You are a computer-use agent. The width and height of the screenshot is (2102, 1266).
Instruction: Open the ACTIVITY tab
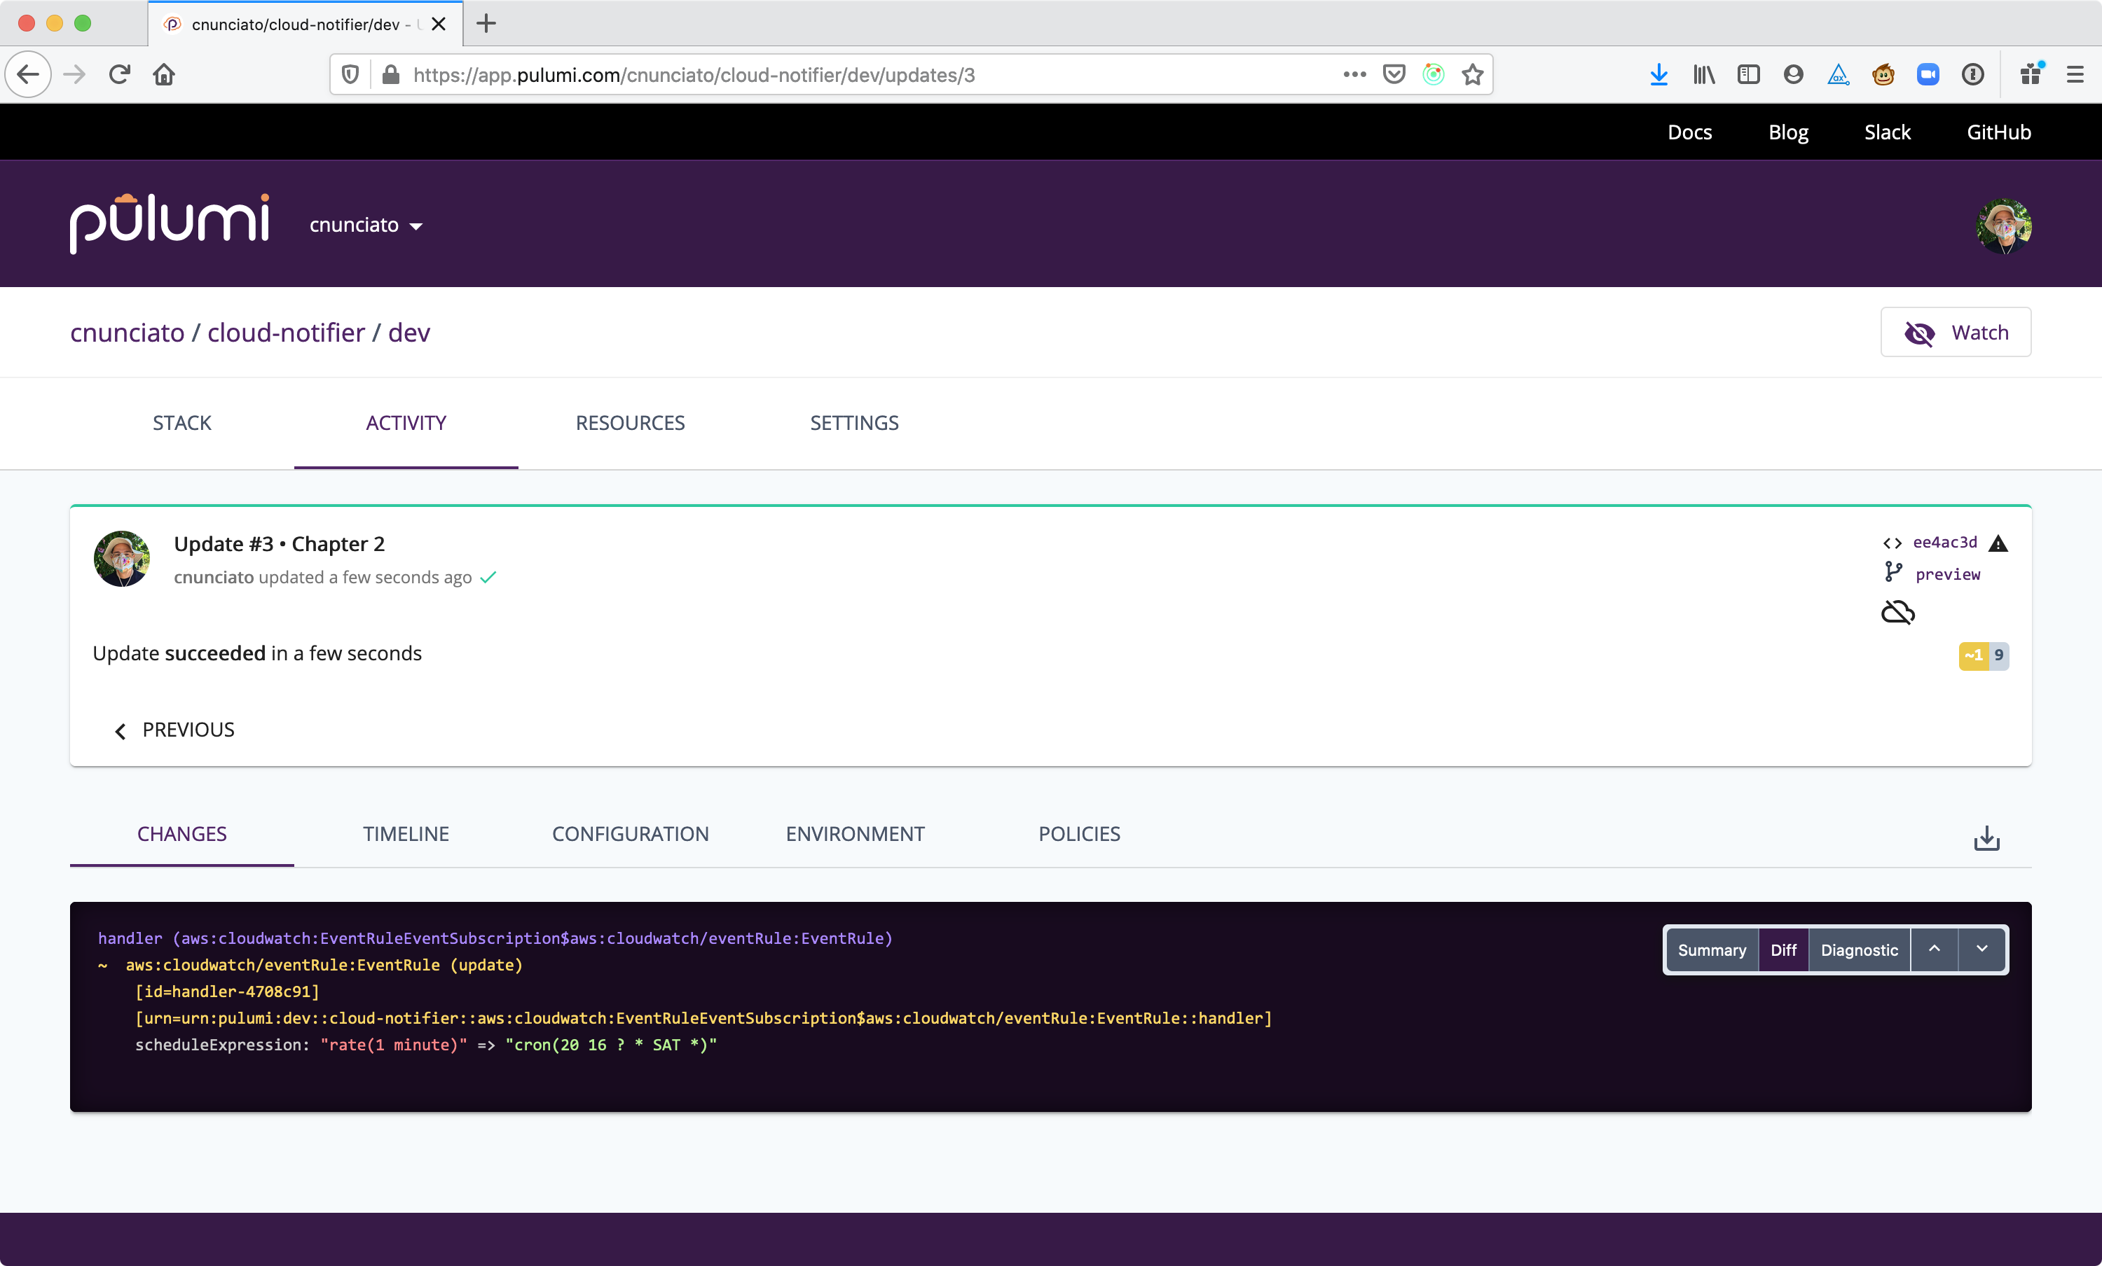406,423
